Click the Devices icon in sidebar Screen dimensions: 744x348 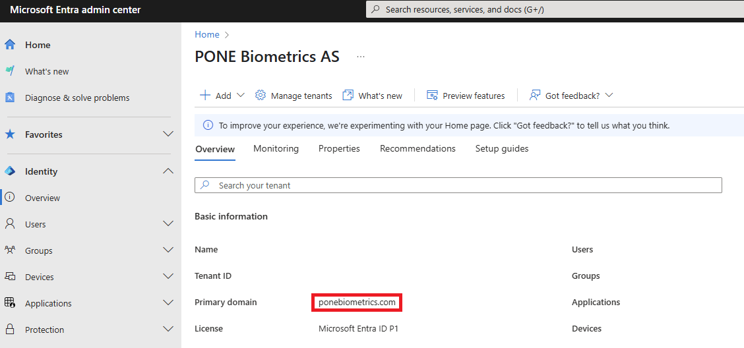(10, 276)
